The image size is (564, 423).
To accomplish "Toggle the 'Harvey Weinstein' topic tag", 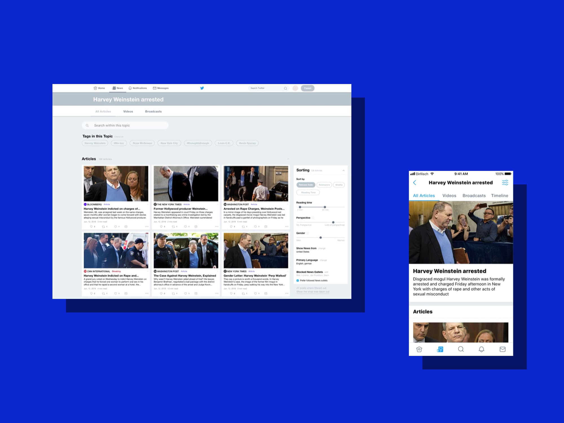I will 95,143.
